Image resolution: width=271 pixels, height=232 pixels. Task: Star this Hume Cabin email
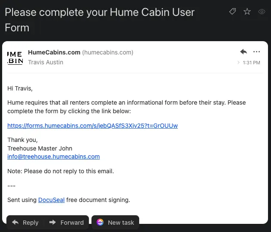247,12
